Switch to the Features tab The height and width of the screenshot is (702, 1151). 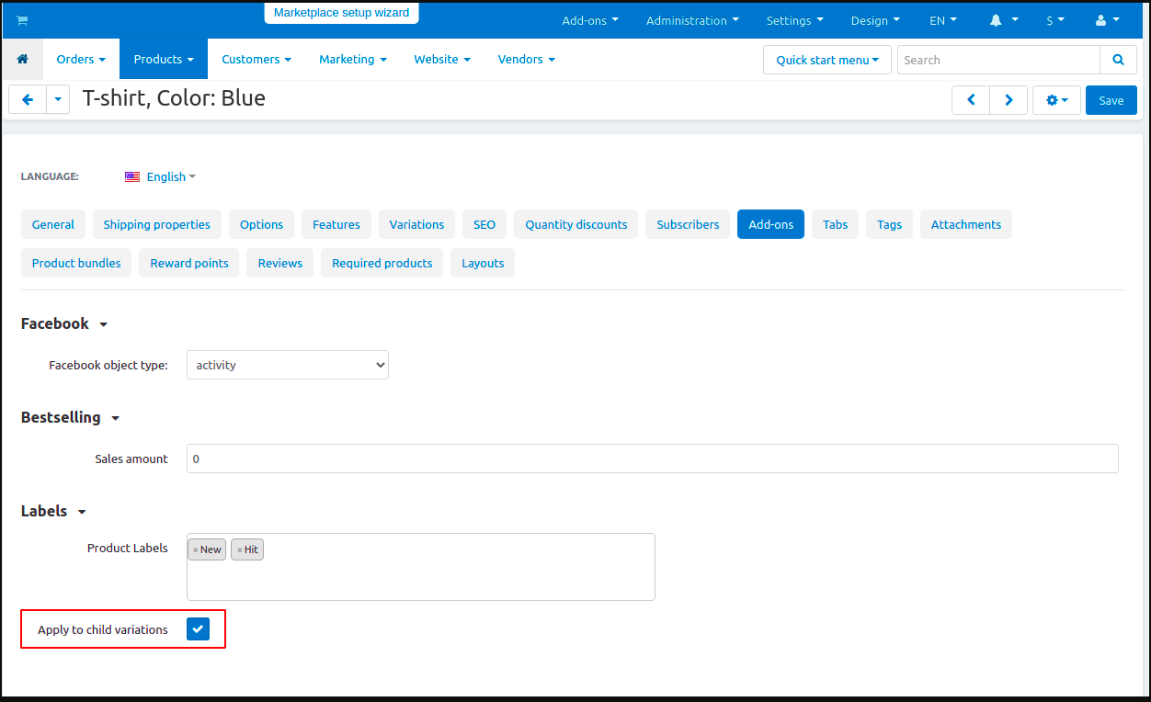pyautogui.click(x=336, y=224)
